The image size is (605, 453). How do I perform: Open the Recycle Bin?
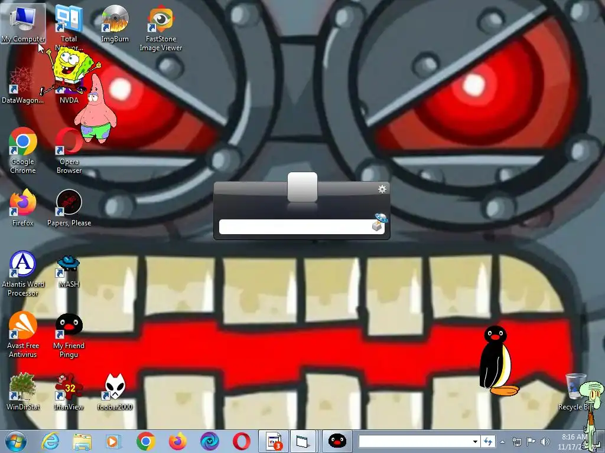(x=575, y=391)
